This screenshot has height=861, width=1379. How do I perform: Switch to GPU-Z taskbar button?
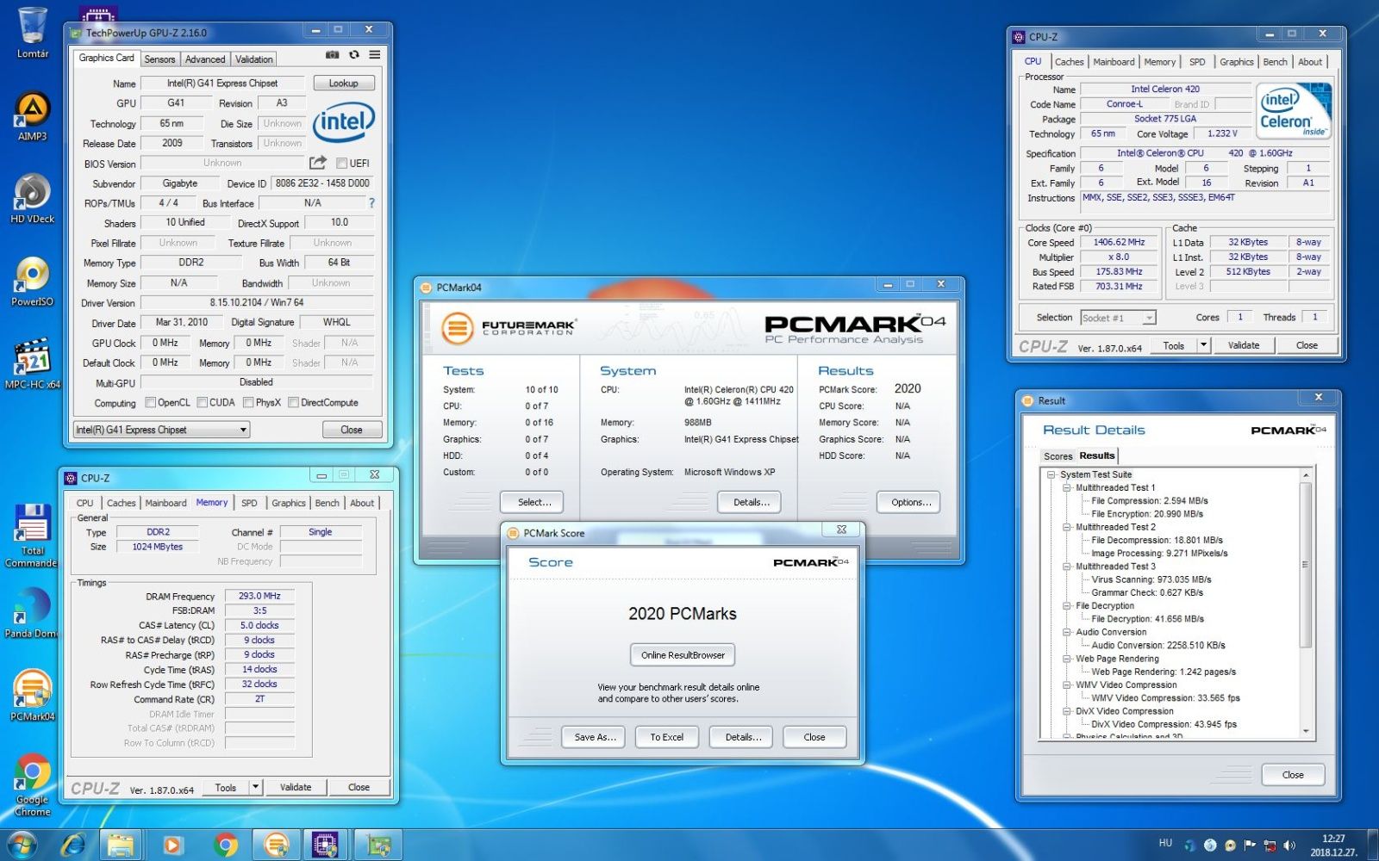(x=378, y=846)
